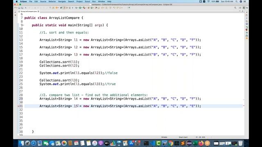Image resolution: width=262 pixels, height=147 pixels.
Task: Click the red overview ruler error marker
Action: [x=244, y=105]
